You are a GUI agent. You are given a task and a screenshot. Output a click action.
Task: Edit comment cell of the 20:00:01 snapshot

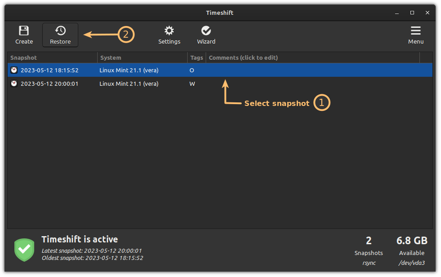pyautogui.click(x=313, y=84)
